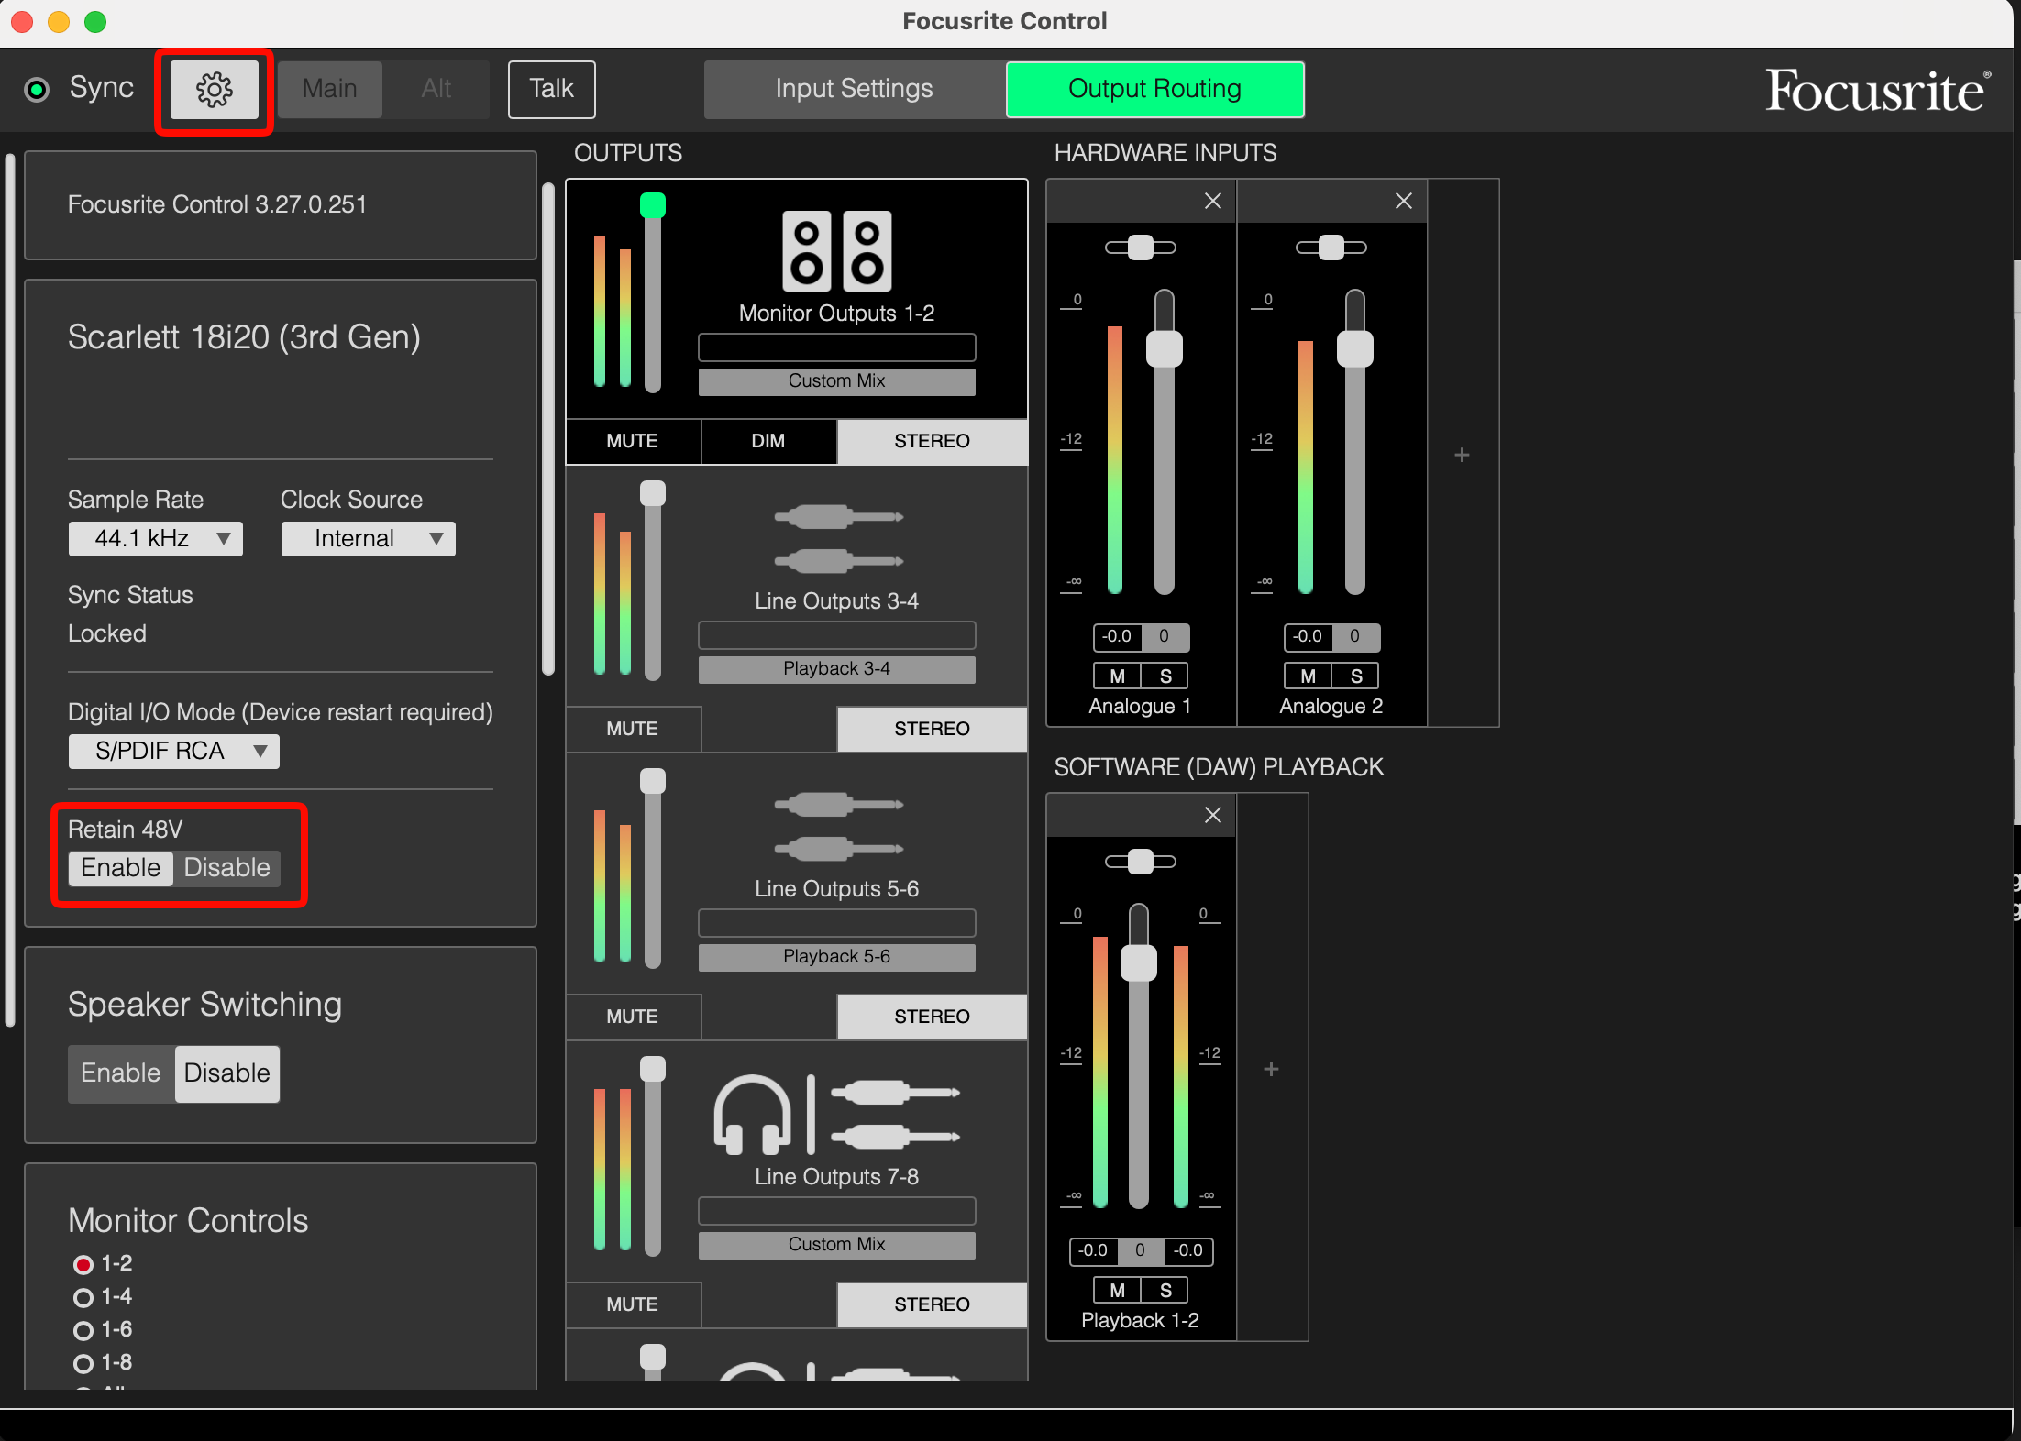The width and height of the screenshot is (2021, 1441).
Task: Toggle Stereo on Line Outputs 5-6
Action: coord(933,1017)
